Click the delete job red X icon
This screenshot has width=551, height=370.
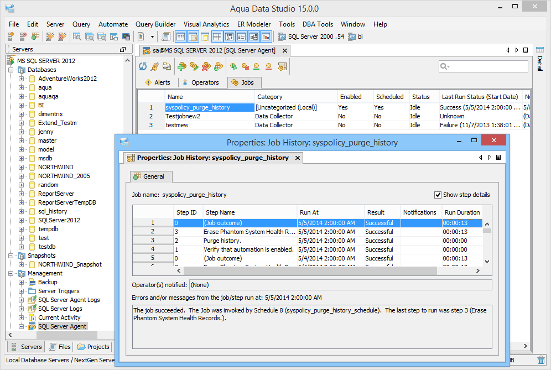pos(206,66)
